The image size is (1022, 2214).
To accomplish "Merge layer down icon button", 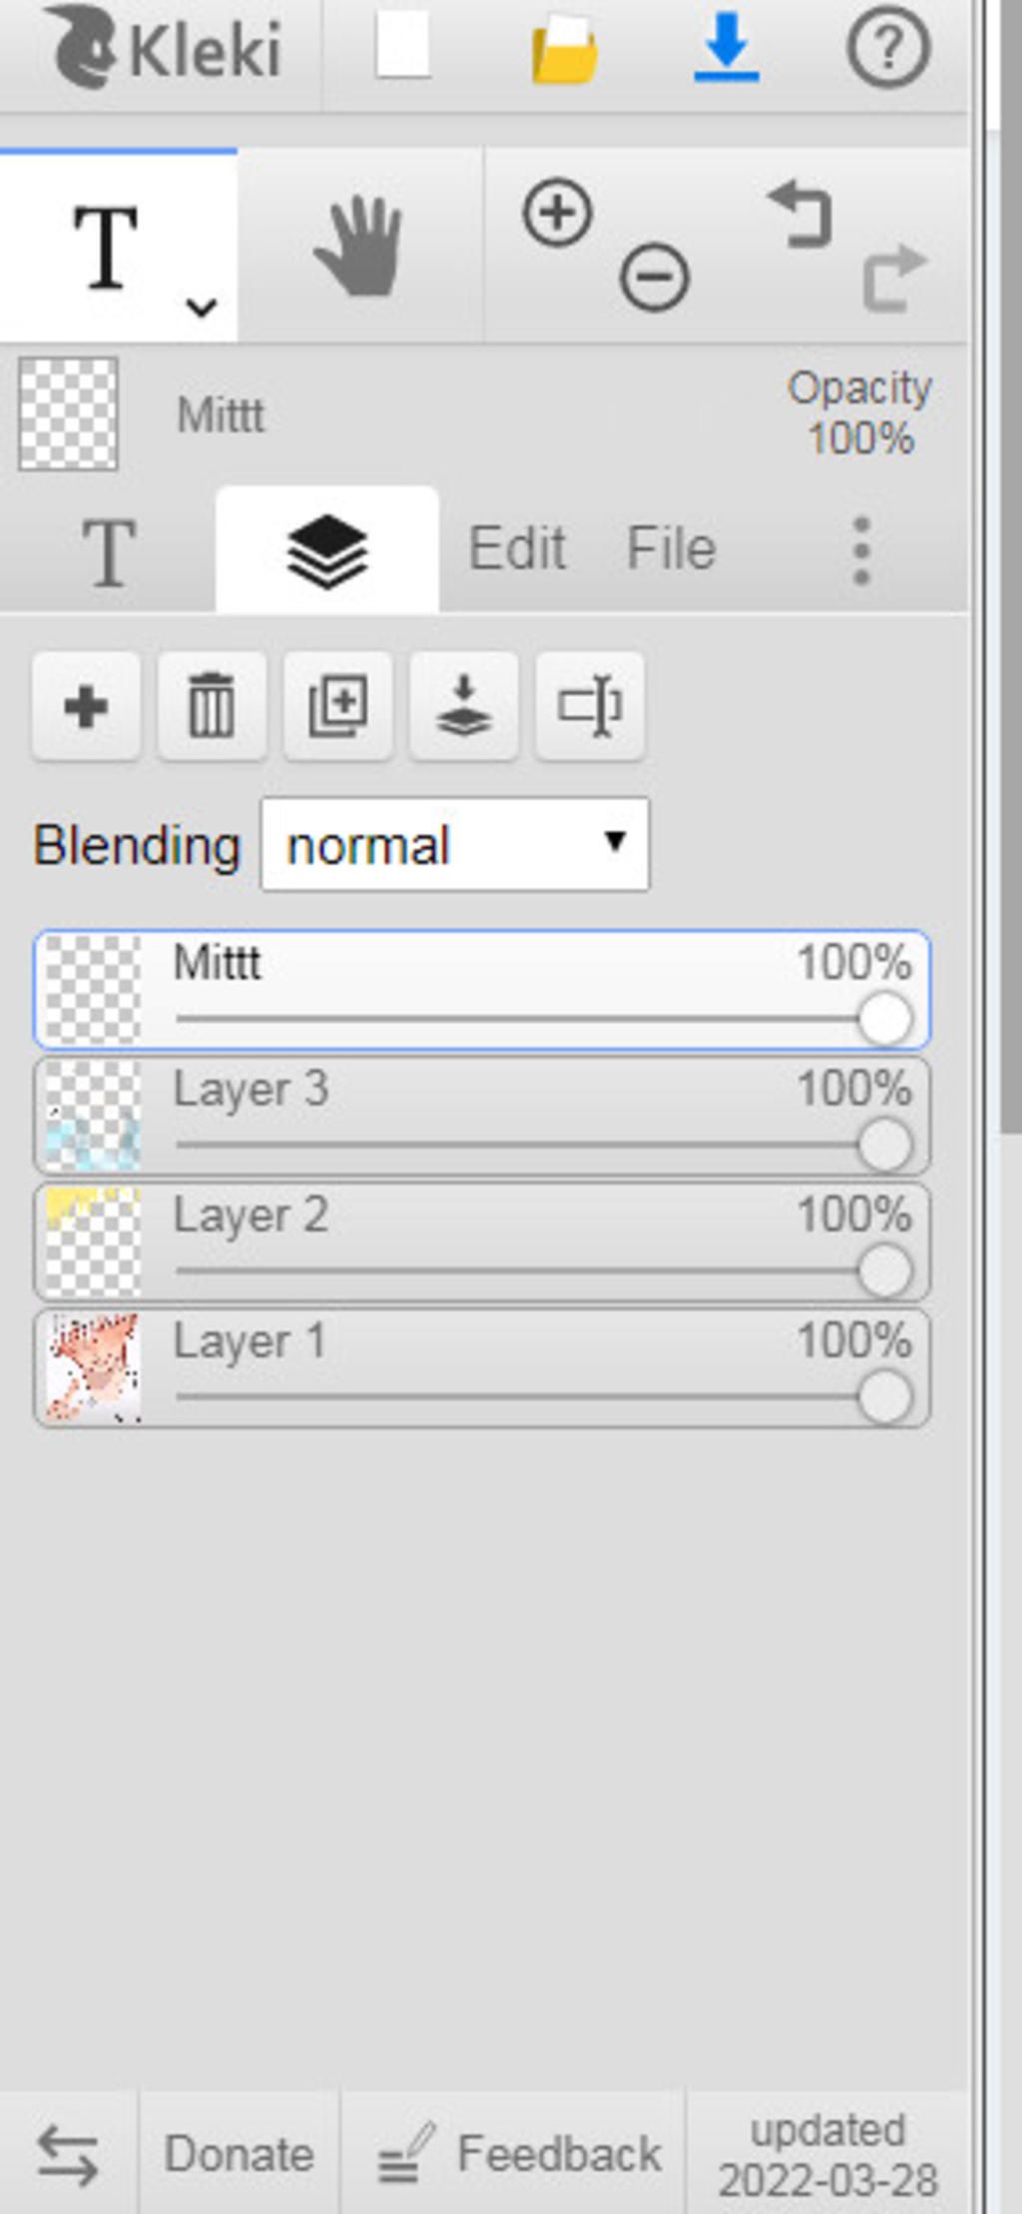I will tap(464, 706).
